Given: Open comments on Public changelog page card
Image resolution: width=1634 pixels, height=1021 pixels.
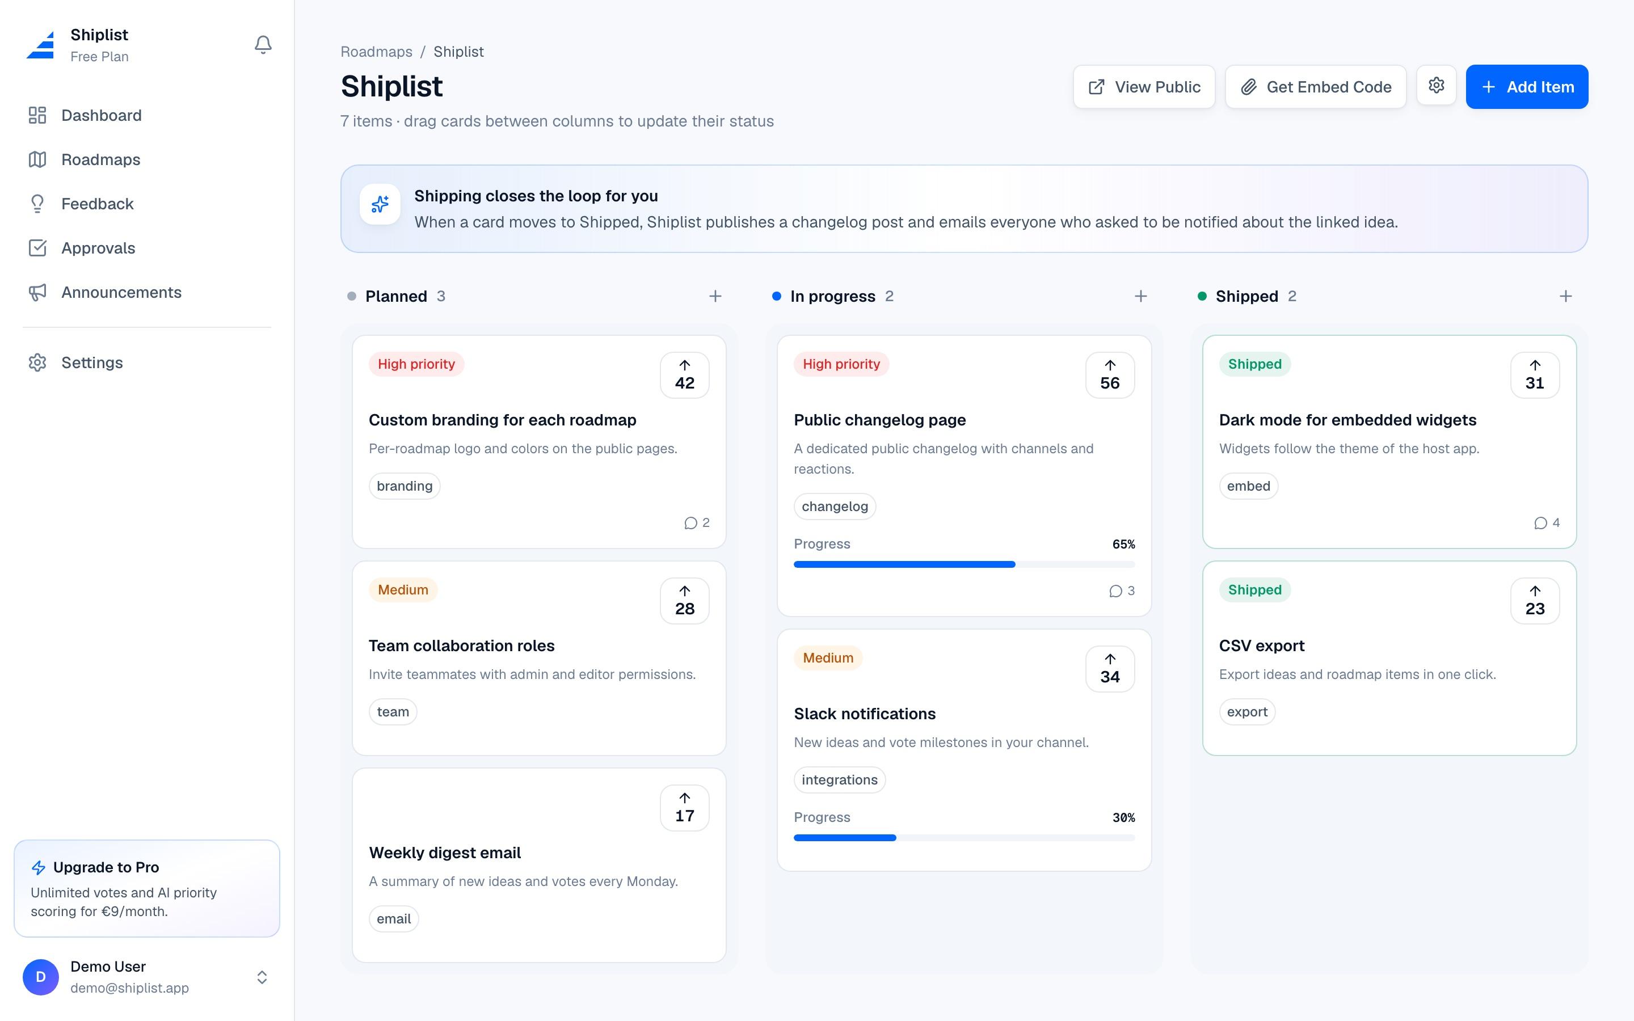Looking at the screenshot, I should pos(1122,591).
